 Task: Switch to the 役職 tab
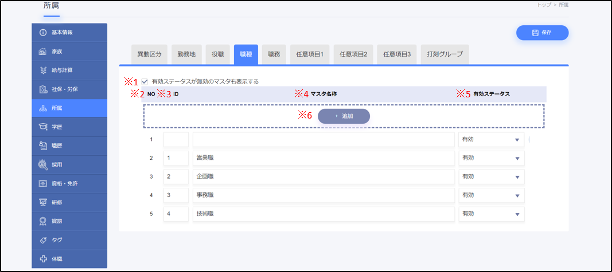[x=218, y=54]
